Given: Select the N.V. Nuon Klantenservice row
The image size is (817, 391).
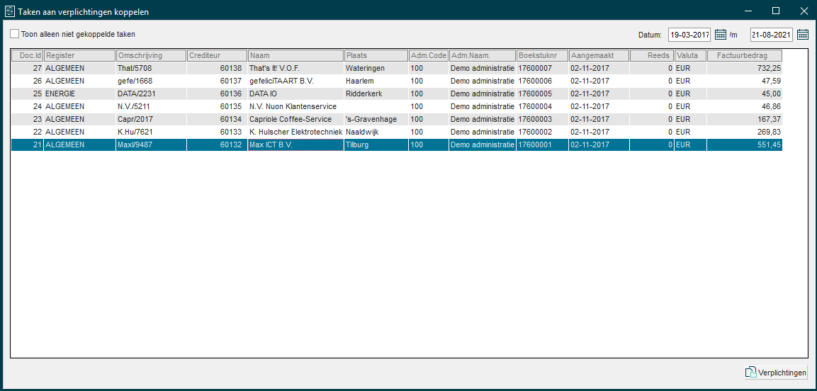Looking at the screenshot, I should click(294, 106).
